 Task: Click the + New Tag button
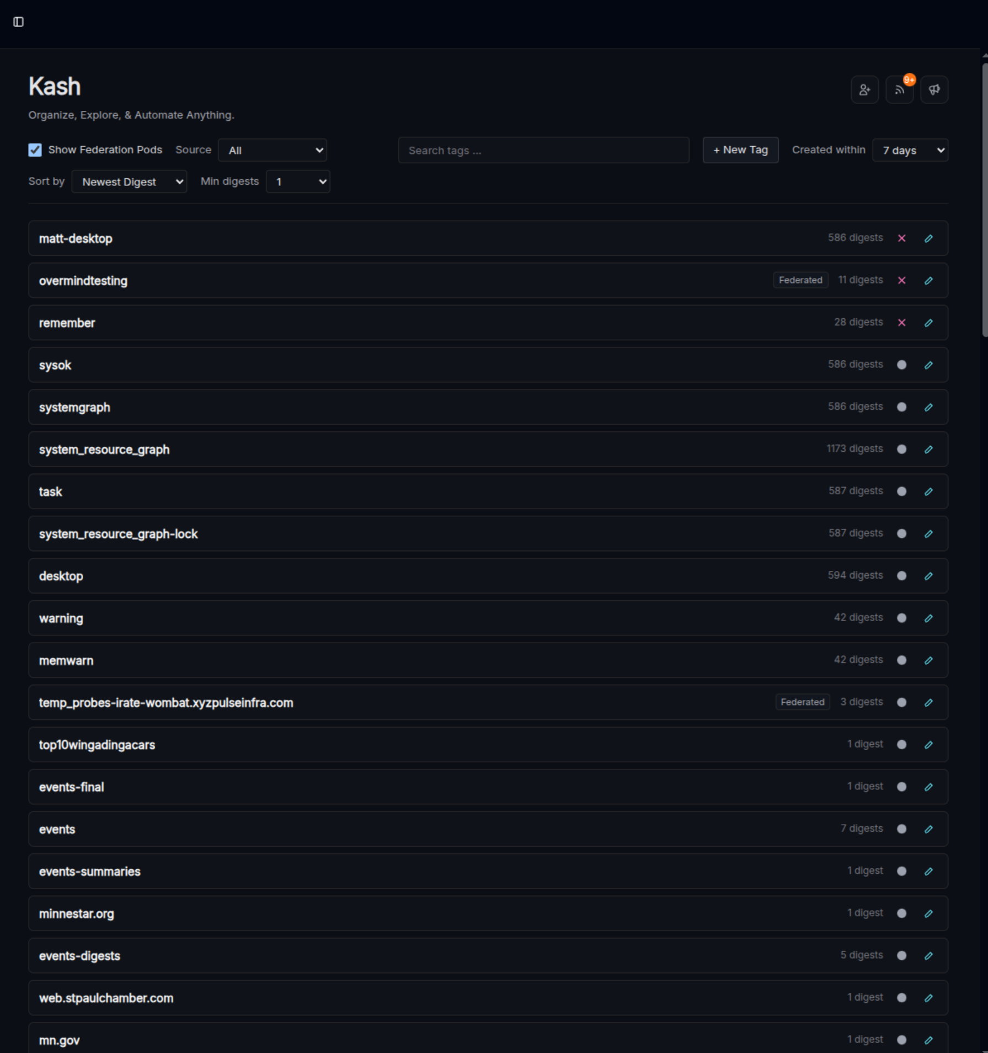point(740,150)
